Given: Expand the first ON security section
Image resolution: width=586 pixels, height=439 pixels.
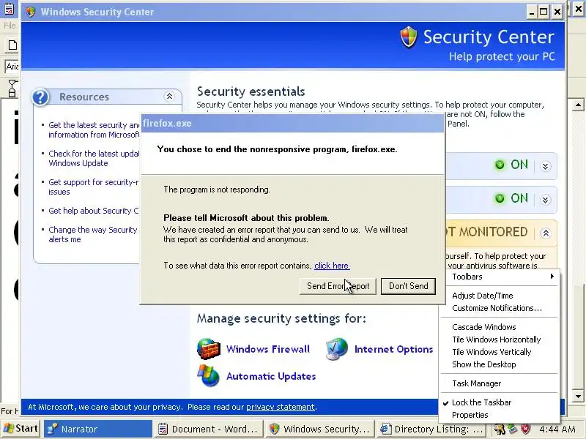Looking at the screenshot, I should coord(545,166).
